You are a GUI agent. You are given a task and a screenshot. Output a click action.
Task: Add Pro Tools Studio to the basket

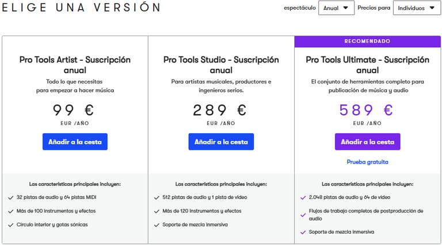pos(221,142)
